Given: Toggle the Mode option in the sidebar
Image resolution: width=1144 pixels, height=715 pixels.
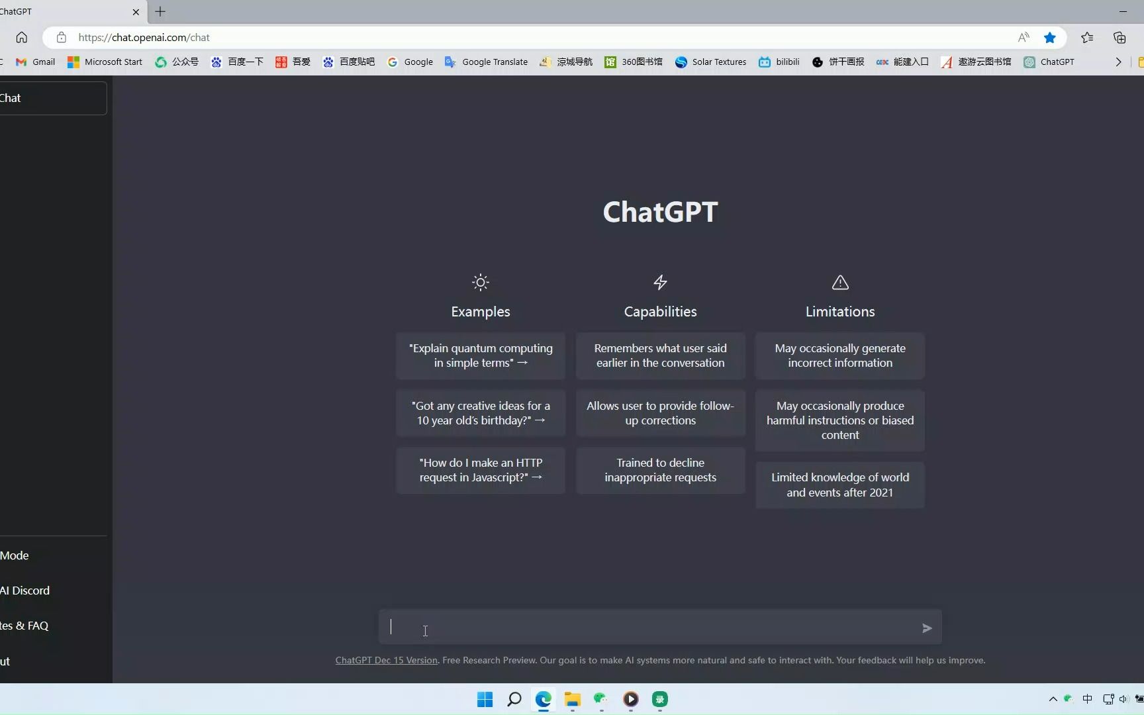Looking at the screenshot, I should [x=53, y=555].
